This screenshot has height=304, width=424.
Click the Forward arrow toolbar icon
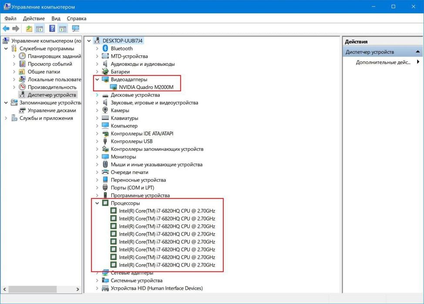[x=16, y=28]
